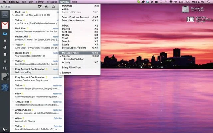Star the Apple Account Info Change message

[13, 118]
